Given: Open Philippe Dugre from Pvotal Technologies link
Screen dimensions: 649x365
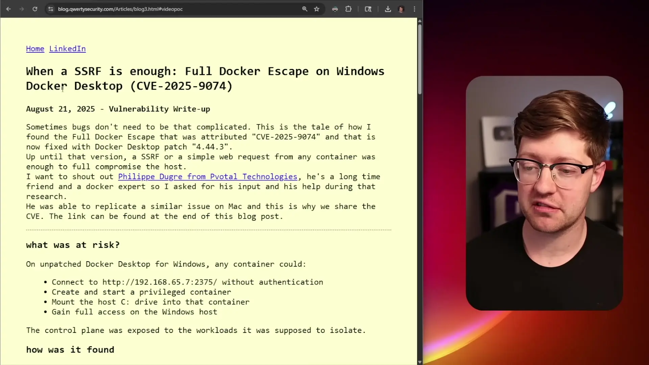Looking at the screenshot, I should point(208,177).
